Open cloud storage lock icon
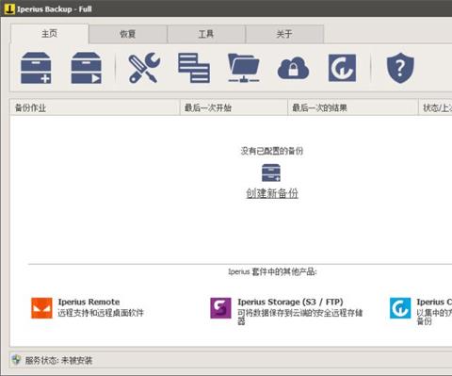 pyautogui.click(x=293, y=68)
